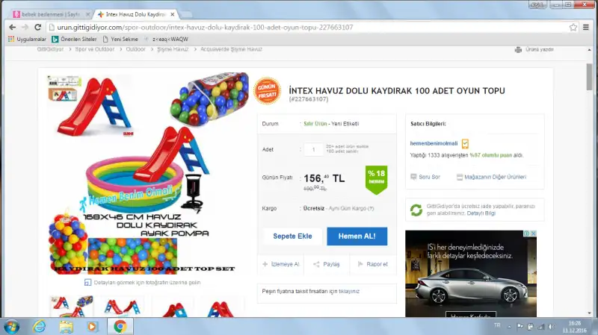The image size is (598, 335).
Task: Open the Windows Start menu
Action: [x=11, y=327]
